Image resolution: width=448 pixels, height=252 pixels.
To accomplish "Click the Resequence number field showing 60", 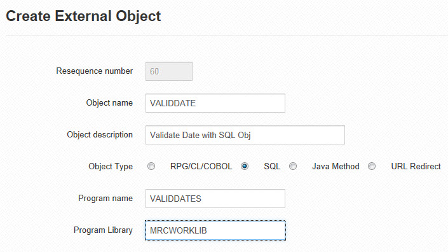I will 169,71.
